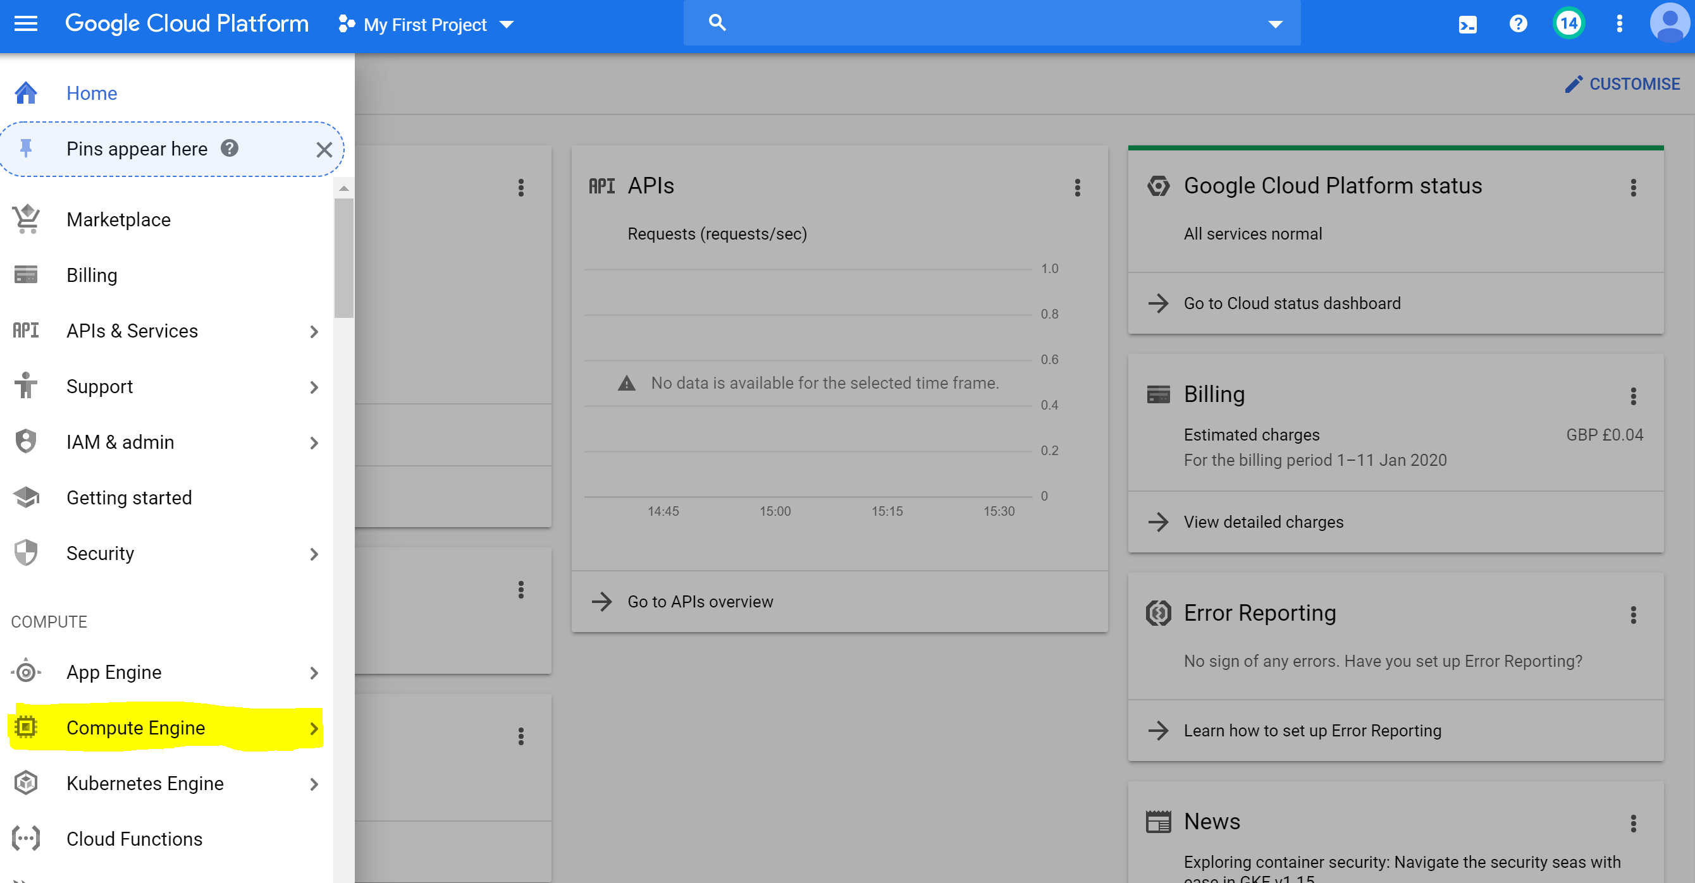Open the user account avatar
1695x883 pixels.
1669,23
